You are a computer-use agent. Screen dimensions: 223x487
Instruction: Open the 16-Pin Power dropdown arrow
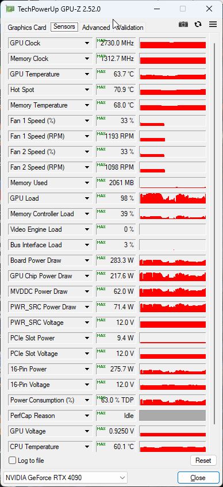click(87, 369)
